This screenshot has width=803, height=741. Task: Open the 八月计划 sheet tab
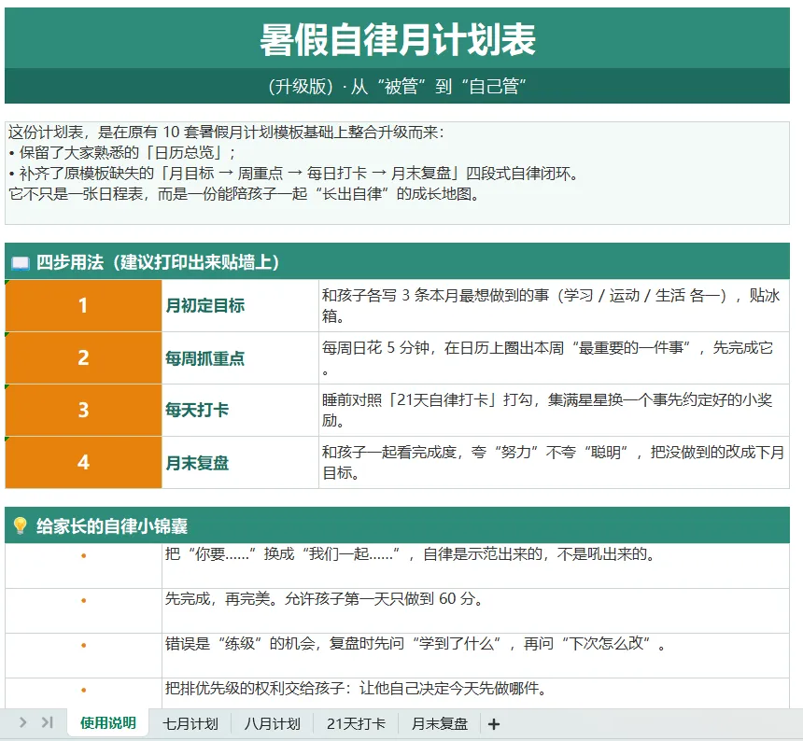pyautogui.click(x=272, y=723)
